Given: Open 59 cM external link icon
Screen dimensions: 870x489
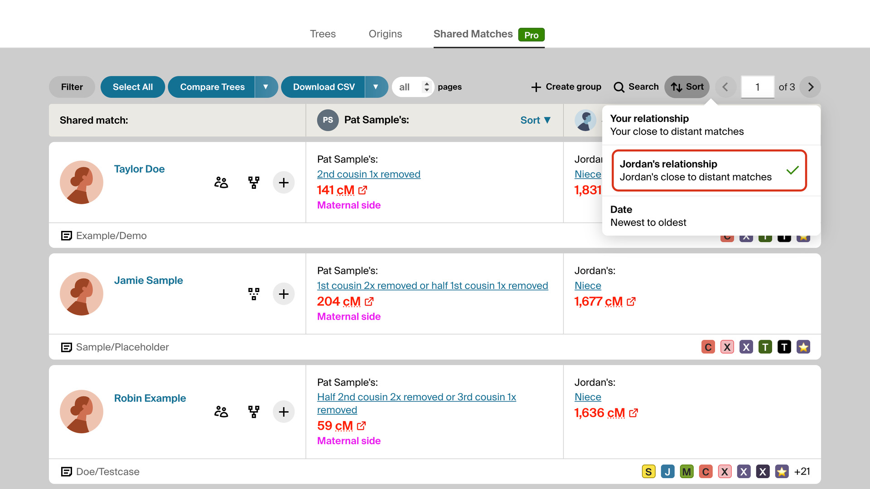Looking at the screenshot, I should click(361, 426).
